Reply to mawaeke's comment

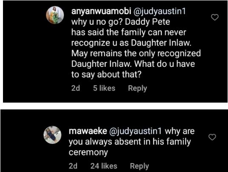pos(139,166)
